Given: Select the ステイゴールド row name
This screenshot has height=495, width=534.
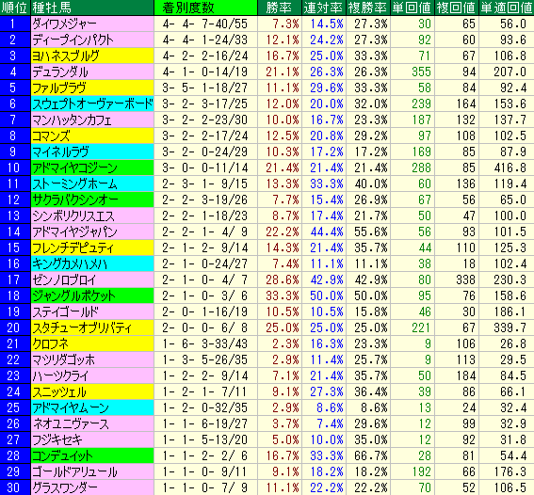Looking at the screenshot, I should click(x=92, y=311).
